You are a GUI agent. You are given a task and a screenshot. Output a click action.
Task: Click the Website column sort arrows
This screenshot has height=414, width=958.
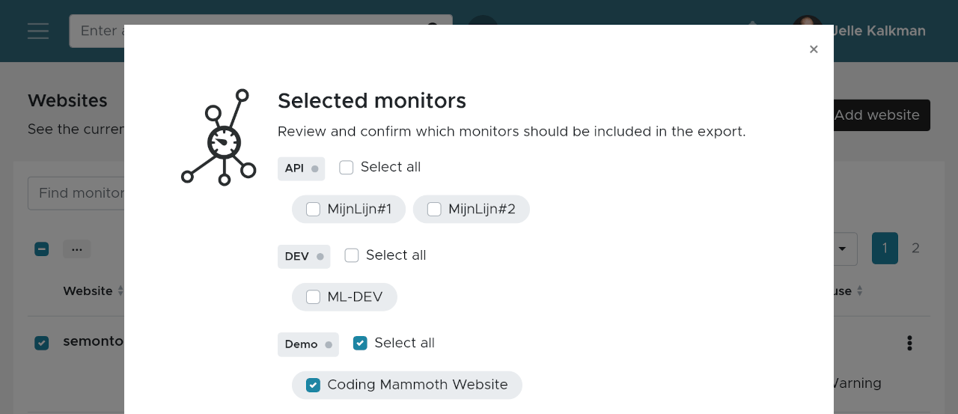(x=120, y=291)
